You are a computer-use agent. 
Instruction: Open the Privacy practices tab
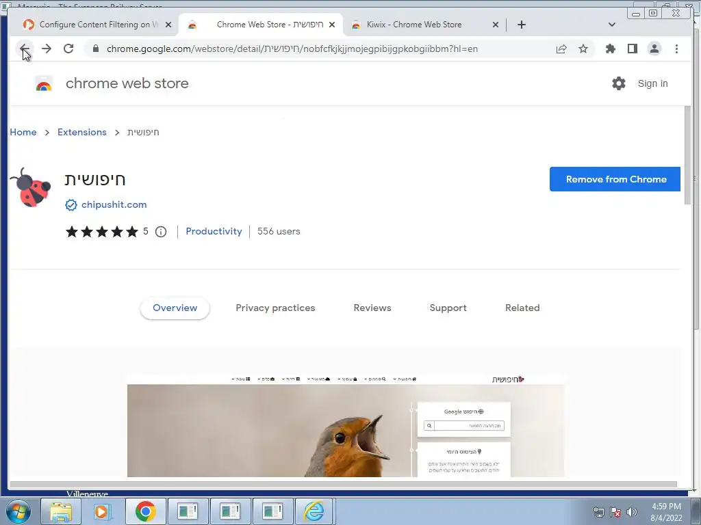(x=275, y=308)
